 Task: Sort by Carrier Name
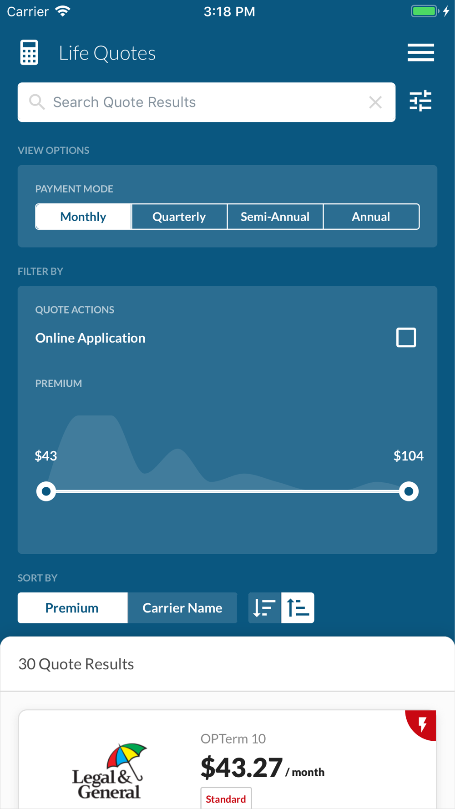[182, 608]
